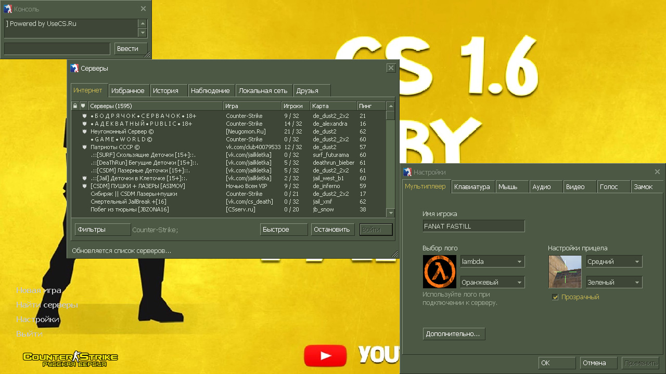Screen dimensions: 666x374
Task: Select the [DeaThRun] Бегущие Деточки server
Action: pyautogui.click(x=229, y=163)
